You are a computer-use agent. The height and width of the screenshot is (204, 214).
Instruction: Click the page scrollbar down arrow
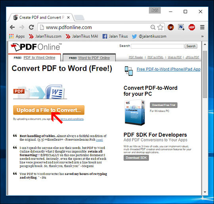pos(205,192)
